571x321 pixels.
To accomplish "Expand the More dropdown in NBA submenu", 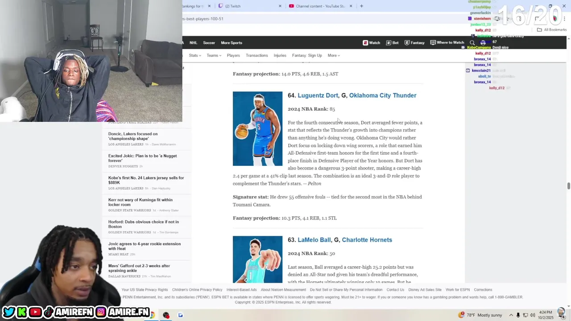I will click(x=334, y=56).
